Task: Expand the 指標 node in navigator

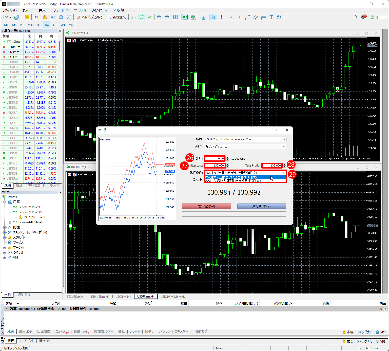Action: (x=4, y=227)
